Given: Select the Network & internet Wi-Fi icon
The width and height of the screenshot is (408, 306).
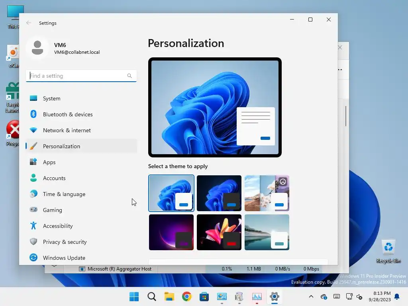Looking at the screenshot, I should click(x=33, y=130).
